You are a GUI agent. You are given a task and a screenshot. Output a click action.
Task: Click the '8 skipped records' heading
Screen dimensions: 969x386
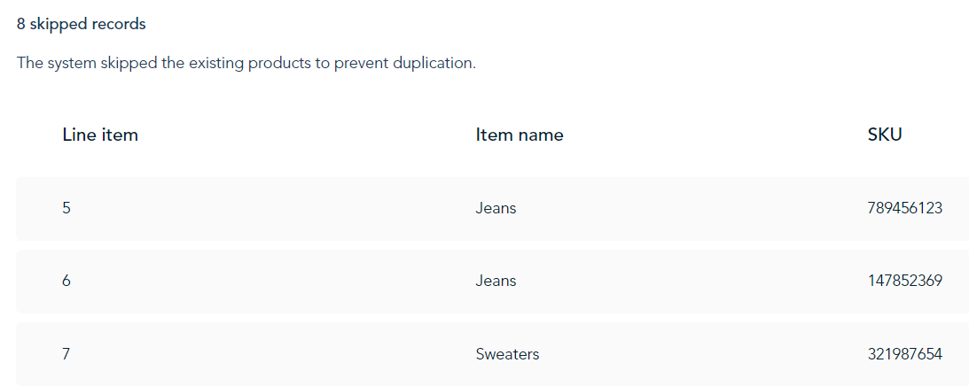coord(81,24)
